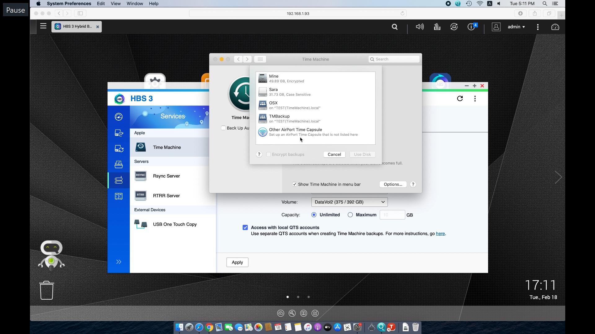Image resolution: width=595 pixels, height=334 pixels.
Task: Open the HBS 3 Services sidebar icon
Action: point(119,180)
